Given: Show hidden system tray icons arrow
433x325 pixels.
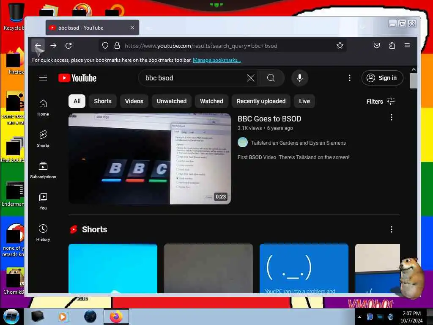Looking at the screenshot, I should coord(359,317).
